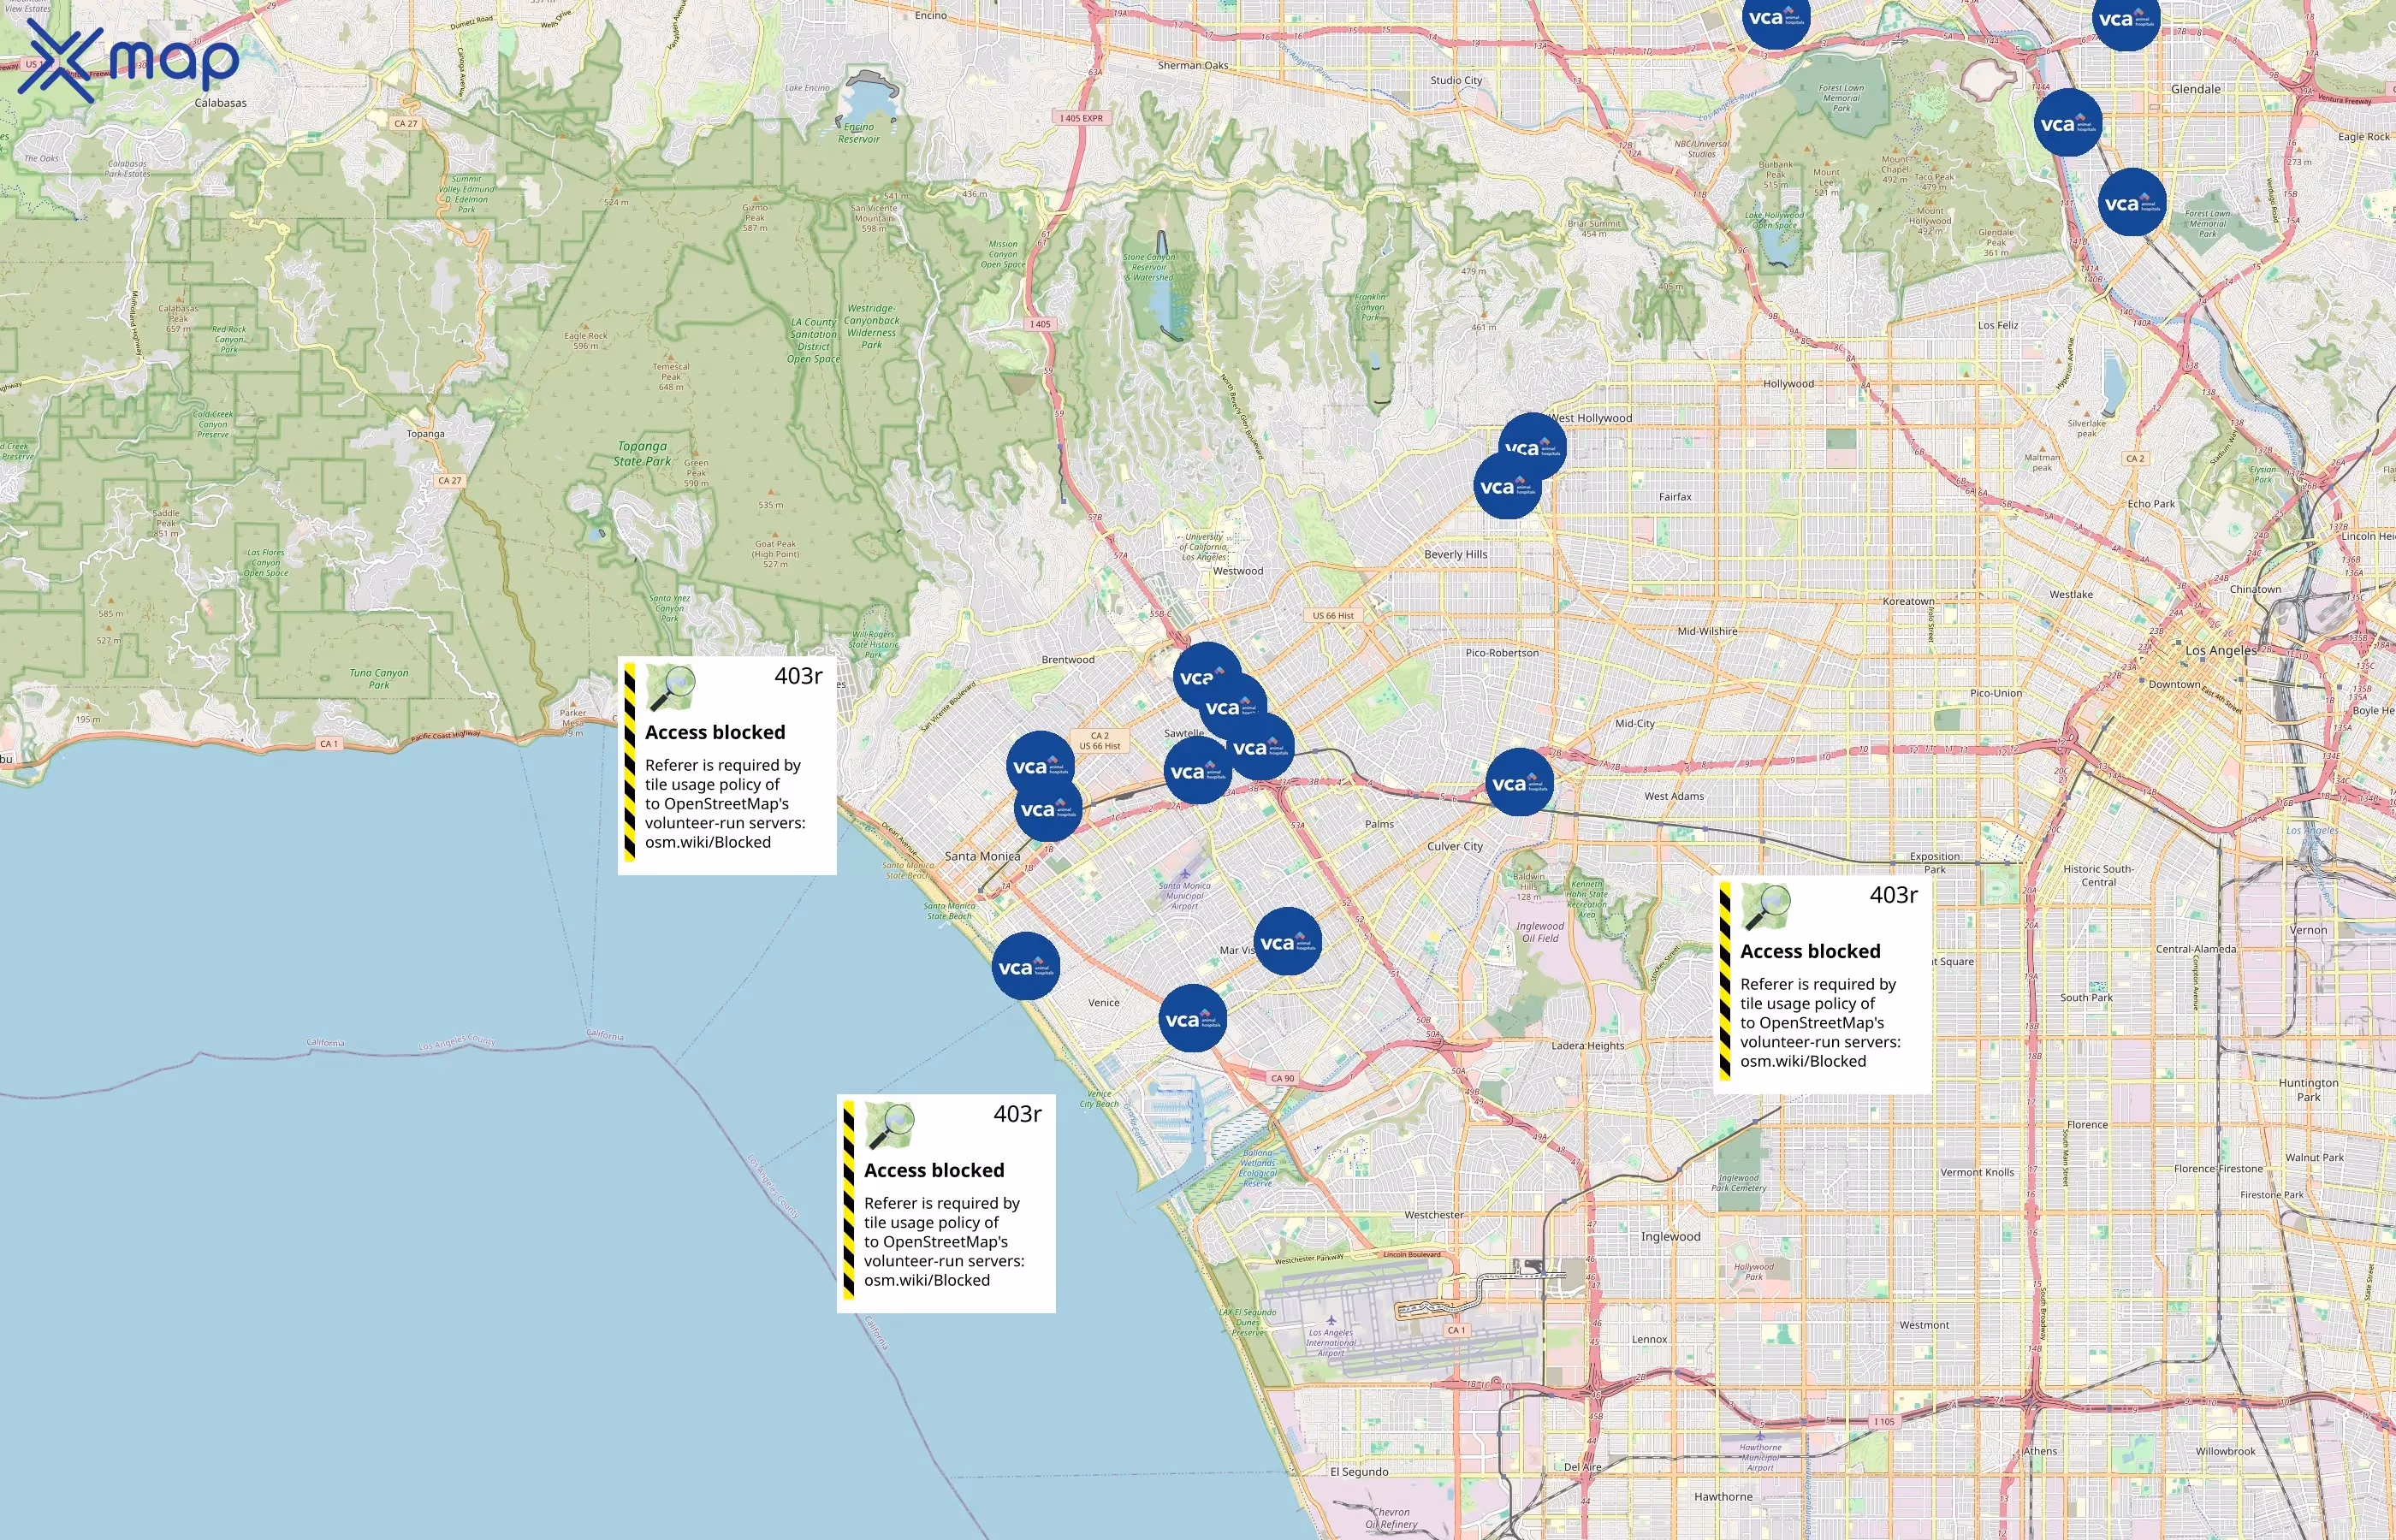Click the Beverly Hills label

point(1455,554)
